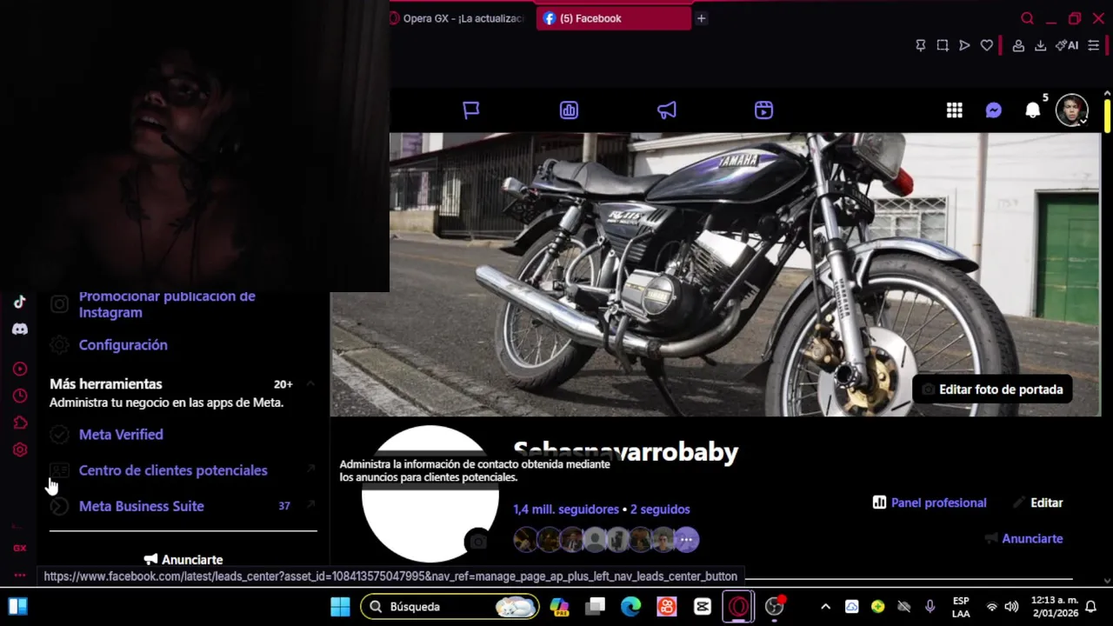The image size is (1113, 626).
Task: Open Opera AI assistant button
Action: point(1067,45)
